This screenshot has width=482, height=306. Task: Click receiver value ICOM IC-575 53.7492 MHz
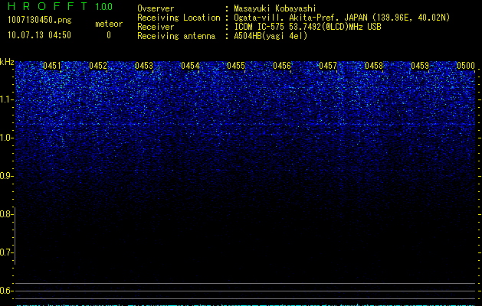click(307, 27)
